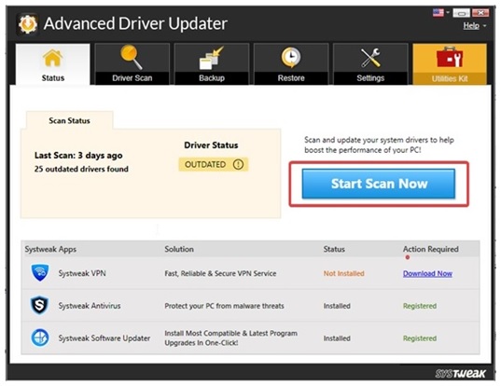The height and width of the screenshot is (386, 501).
Task: Click 'Installed' status in Systweak Antivirus row
Action: pos(337,306)
